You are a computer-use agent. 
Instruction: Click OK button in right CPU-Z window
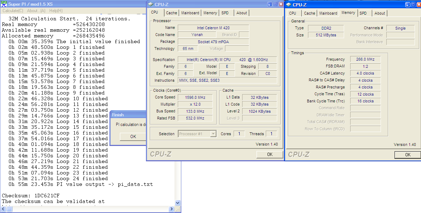408,154
